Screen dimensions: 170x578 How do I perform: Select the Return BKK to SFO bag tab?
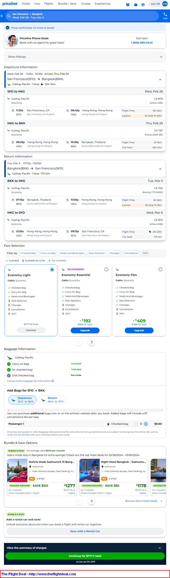52,400
